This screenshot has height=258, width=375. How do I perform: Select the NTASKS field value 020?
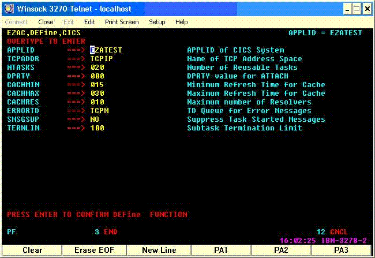[97, 68]
